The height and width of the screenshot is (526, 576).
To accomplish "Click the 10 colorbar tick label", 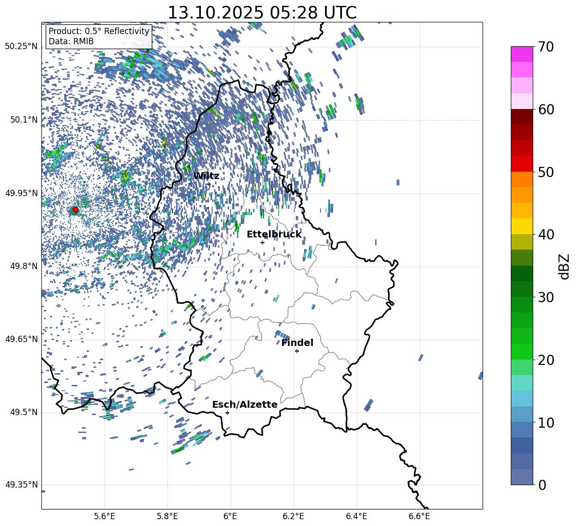I will pyautogui.click(x=546, y=422).
